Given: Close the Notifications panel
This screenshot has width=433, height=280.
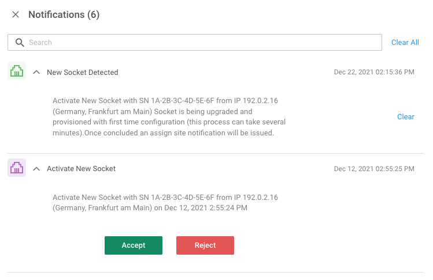Looking at the screenshot, I should point(16,15).
